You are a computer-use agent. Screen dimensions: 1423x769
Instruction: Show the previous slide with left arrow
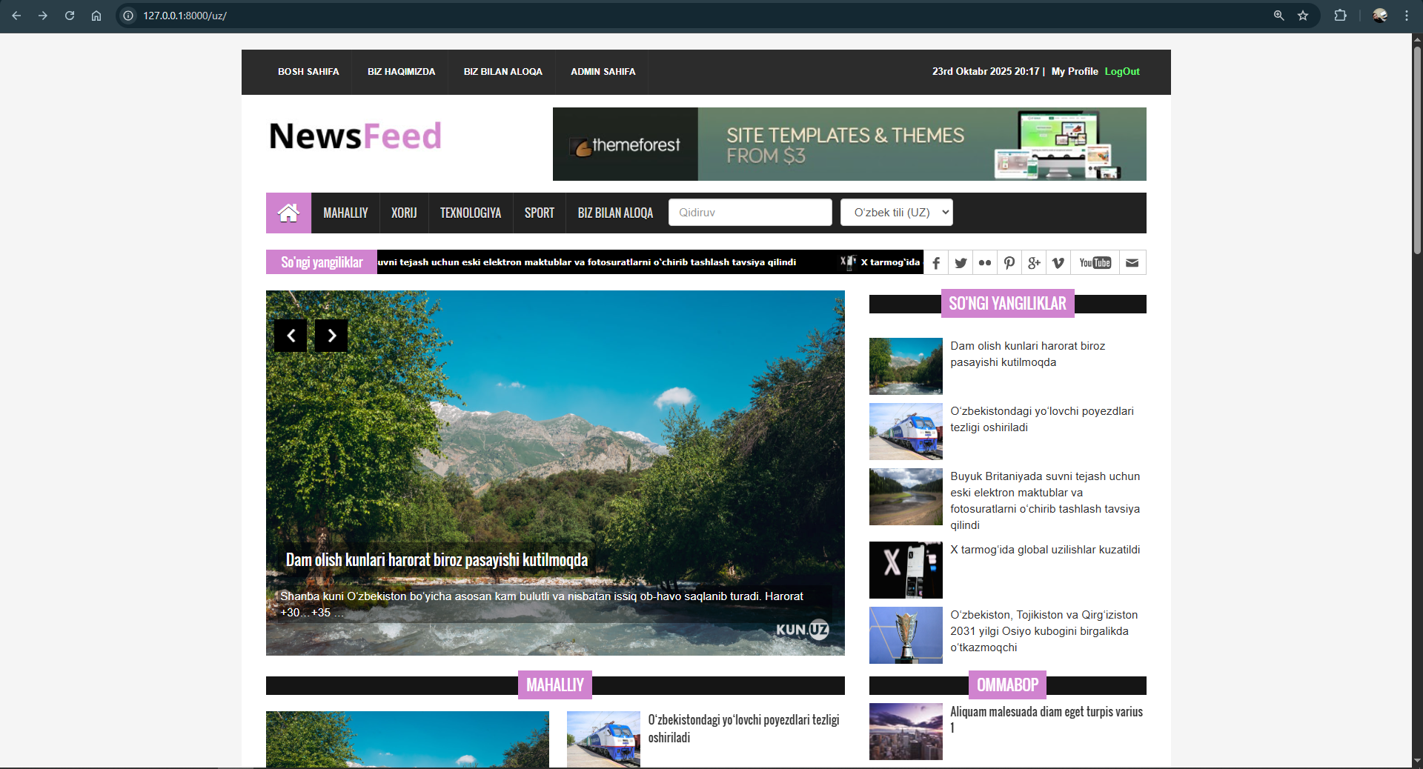[x=290, y=335]
